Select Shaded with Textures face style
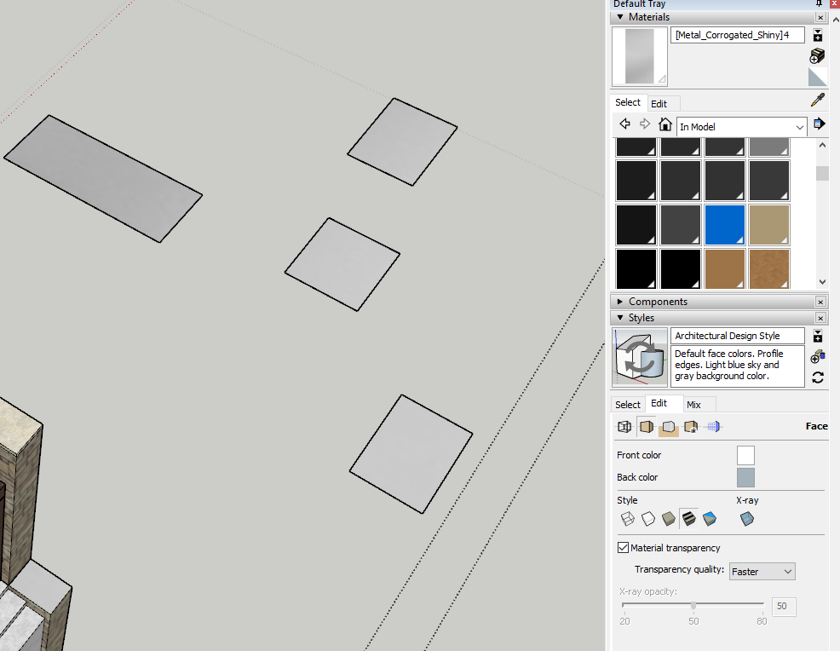Viewport: 840px width, 651px height. 689,519
